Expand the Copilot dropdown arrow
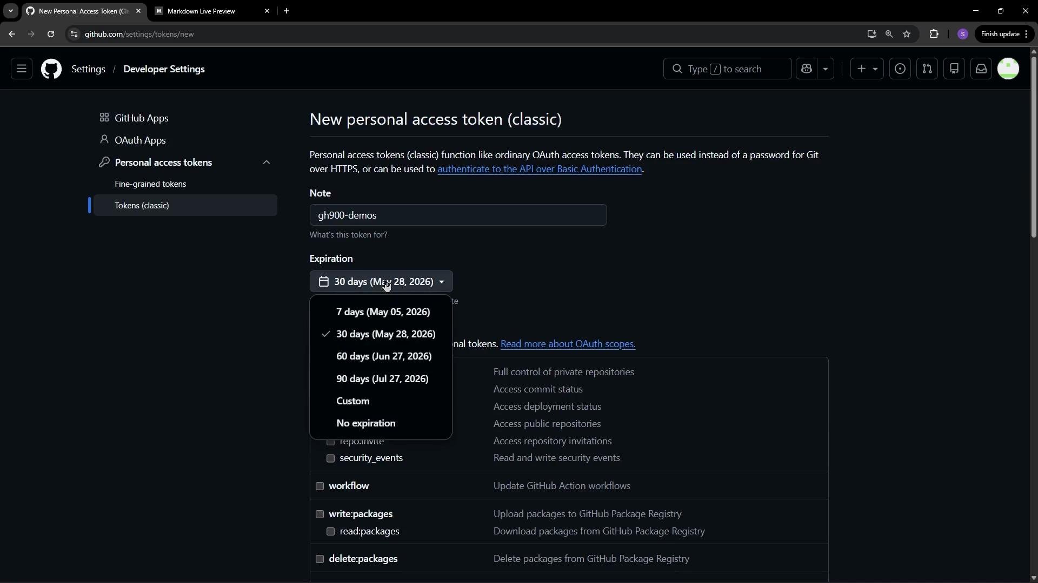This screenshot has height=583, width=1038. [826, 69]
